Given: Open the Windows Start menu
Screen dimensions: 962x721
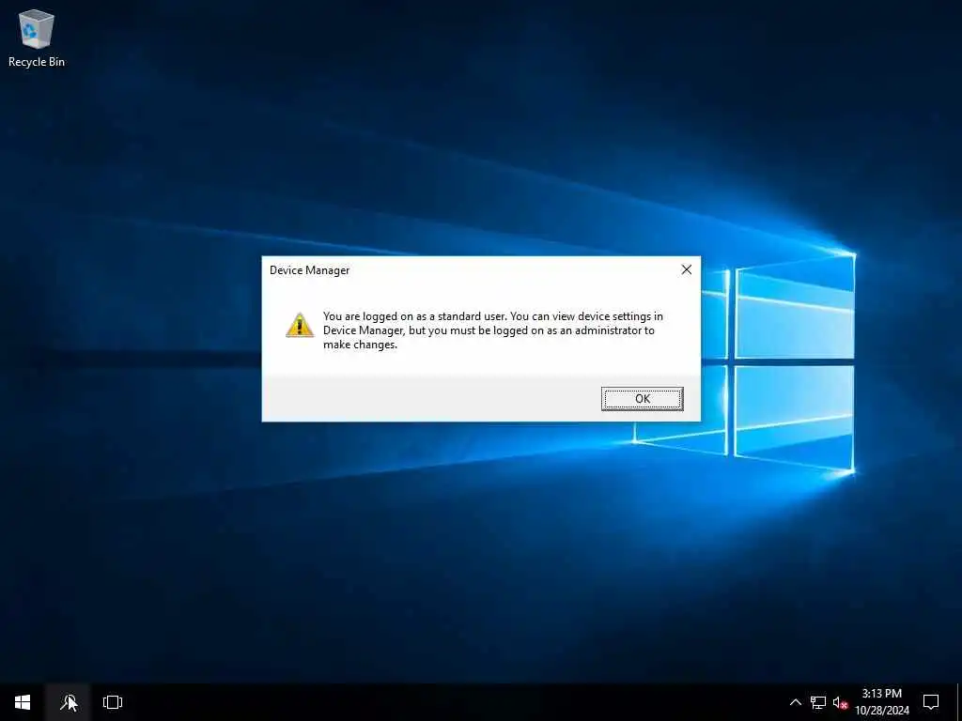Looking at the screenshot, I should point(23,702).
